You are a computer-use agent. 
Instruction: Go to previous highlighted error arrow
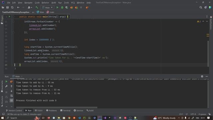tap(203, 21)
